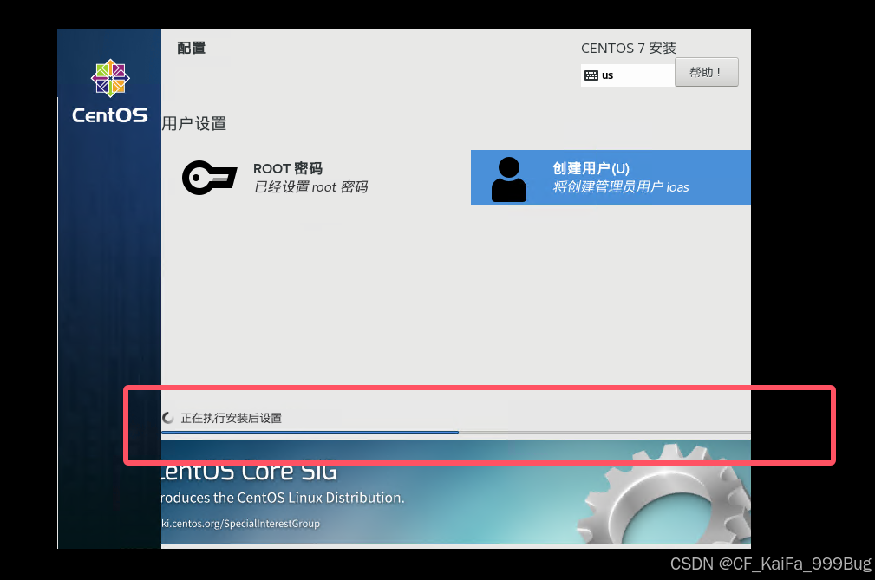The image size is (875, 580).
Task: Click the 正在执行安装后设置 status text
Action: coord(231,418)
